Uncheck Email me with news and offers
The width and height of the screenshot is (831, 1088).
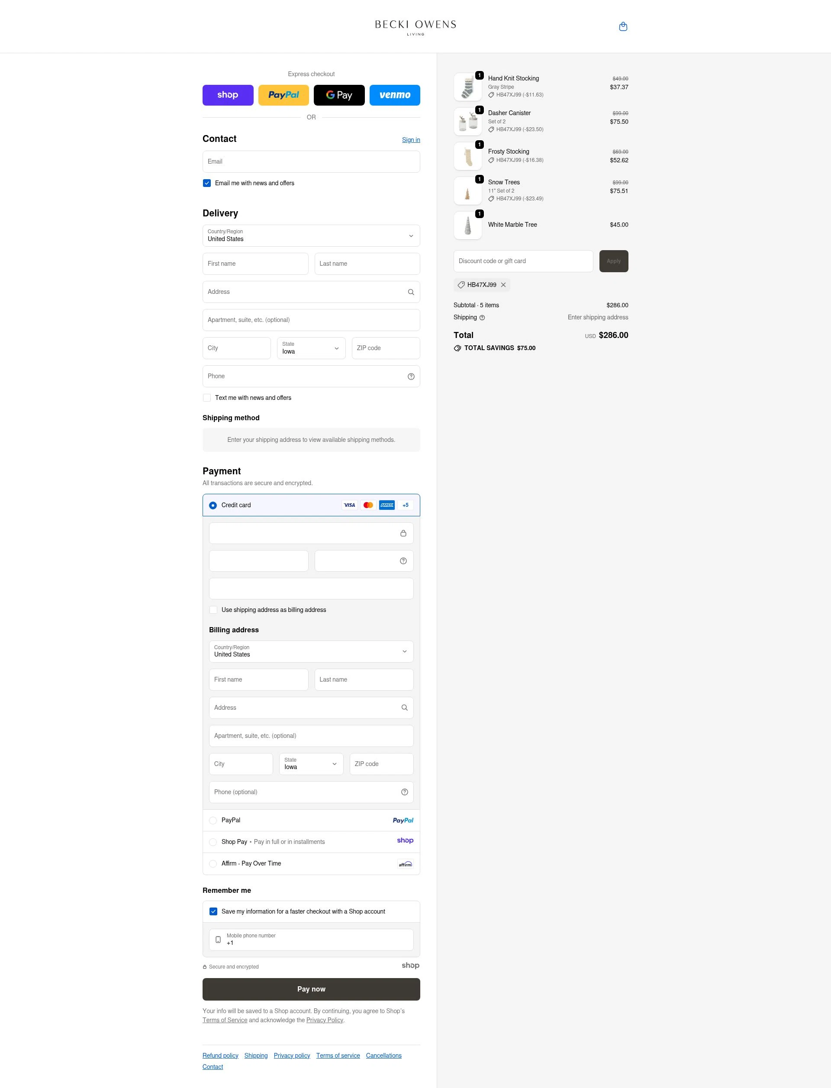coord(207,183)
